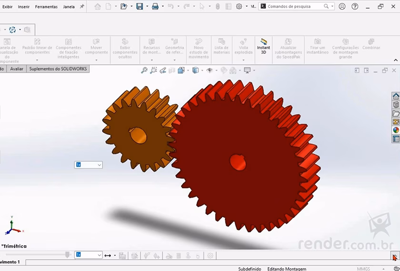
Task: Click the Zoom to Fit magnifier icon
Action: coord(144,70)
